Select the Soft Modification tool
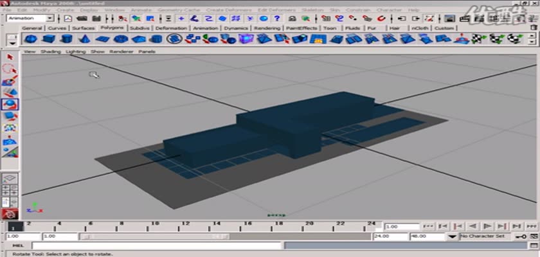Image resolution: width=540 pixels, height=257 pixels. [10, 140]
